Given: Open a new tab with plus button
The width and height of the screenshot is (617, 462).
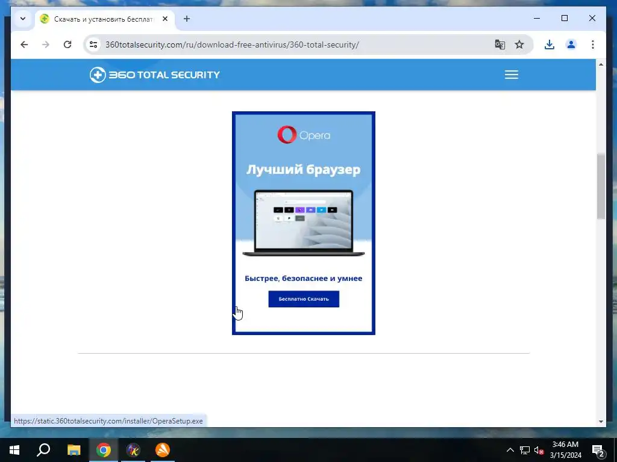Looking at the screenshot, I should click(x=187, y=19).
